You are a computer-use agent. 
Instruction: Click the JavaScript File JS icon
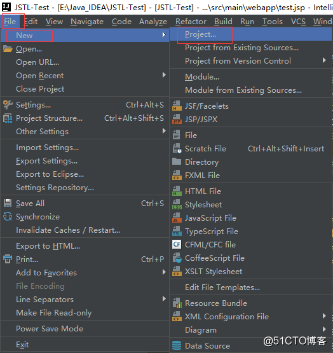[x=177, y=218]
